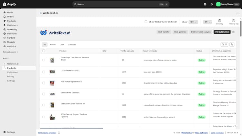This screenshot has width=242, height=136.
Task: Click the search and filter icon button
Action: coord(224,44)
